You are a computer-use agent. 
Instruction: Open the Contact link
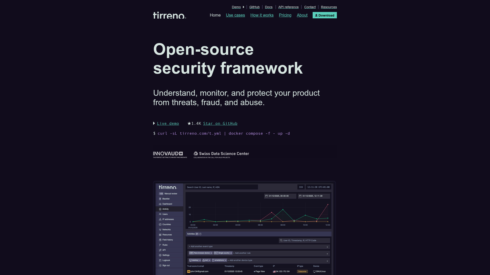pos(310,7)
